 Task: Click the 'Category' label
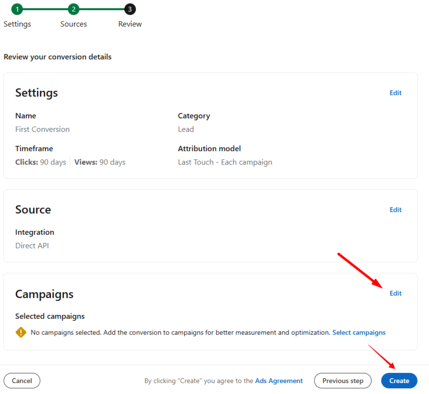194,116
